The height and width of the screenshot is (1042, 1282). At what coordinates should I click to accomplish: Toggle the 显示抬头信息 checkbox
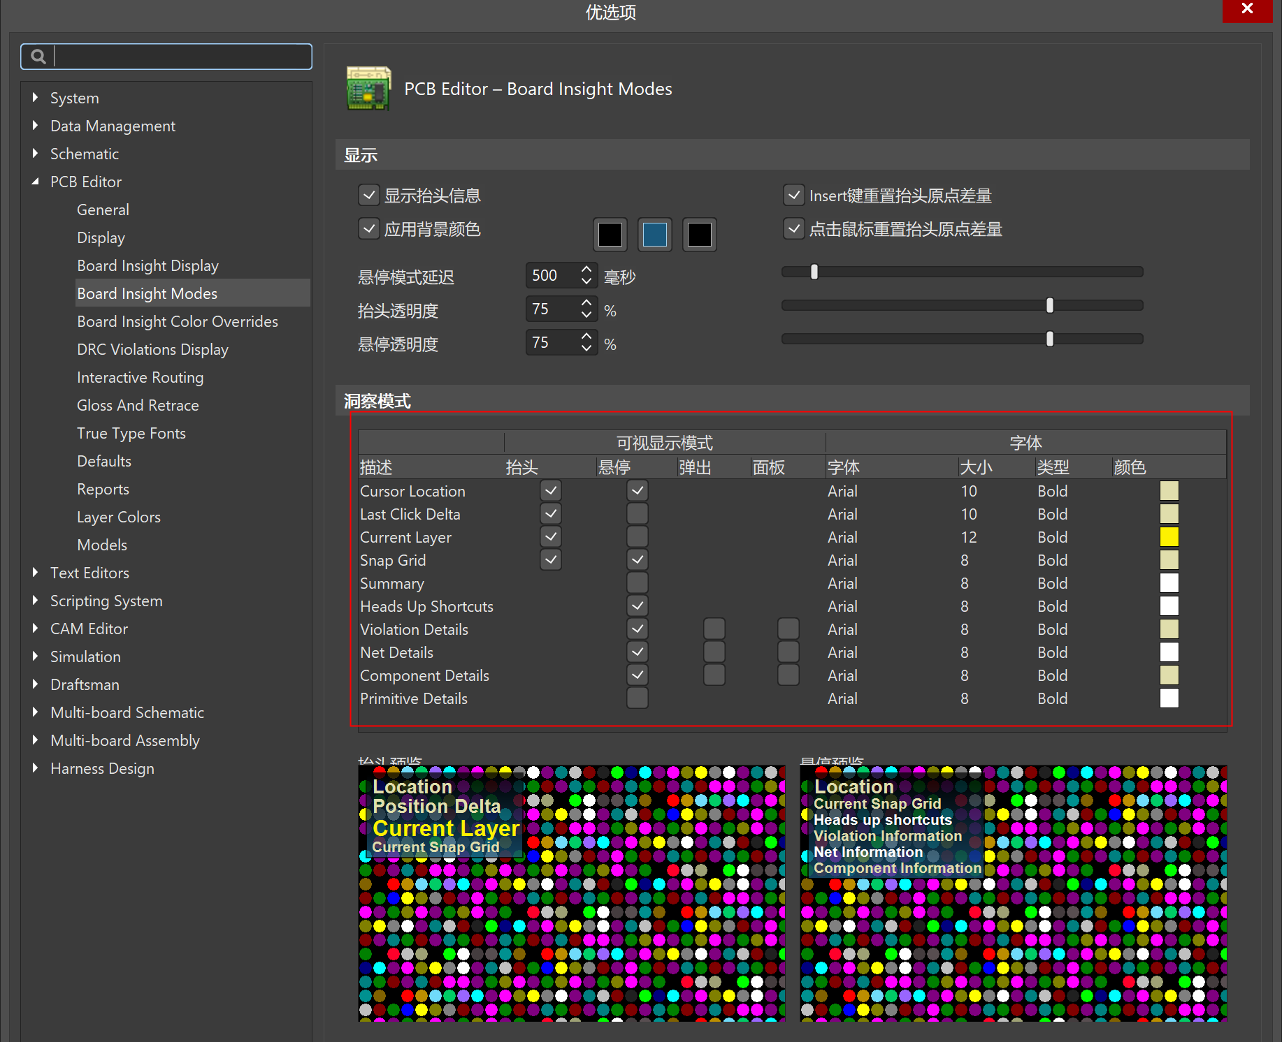(369, 196)
